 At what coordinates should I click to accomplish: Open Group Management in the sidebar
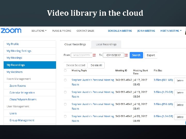tap(30, 120)
